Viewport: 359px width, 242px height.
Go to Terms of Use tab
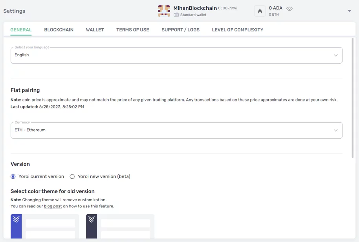[133, 30]
